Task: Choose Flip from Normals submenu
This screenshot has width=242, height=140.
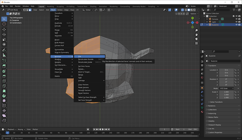Action: click(x=80, y=56)
